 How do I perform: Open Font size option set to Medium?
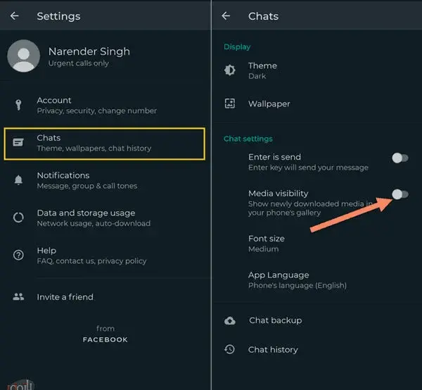[x=316, y=244]
